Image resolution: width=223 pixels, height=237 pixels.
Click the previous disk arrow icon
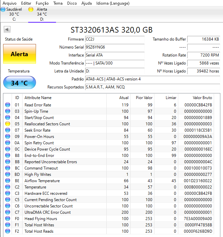(x=7, y=29)
